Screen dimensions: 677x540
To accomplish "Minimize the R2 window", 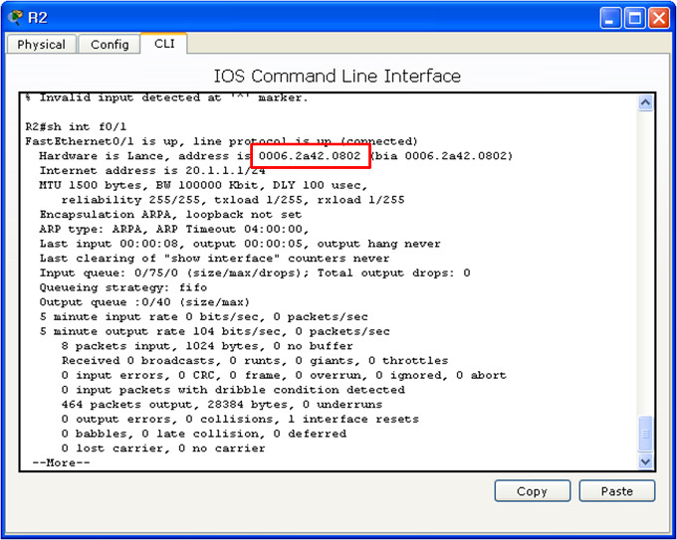I will point(610,19).
